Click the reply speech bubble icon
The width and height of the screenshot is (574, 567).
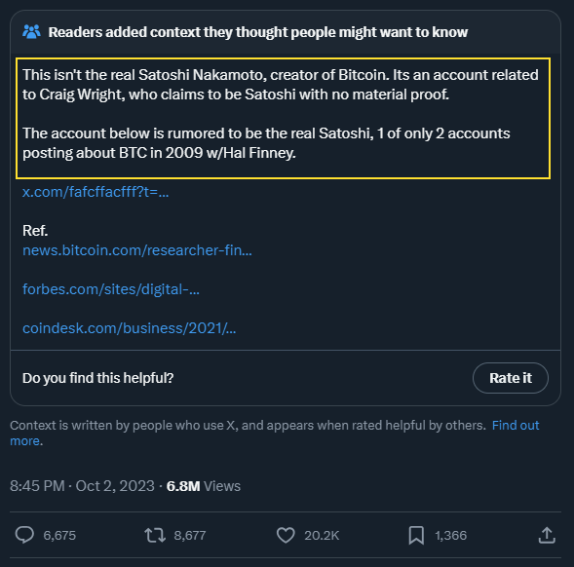tap(24, 535)
